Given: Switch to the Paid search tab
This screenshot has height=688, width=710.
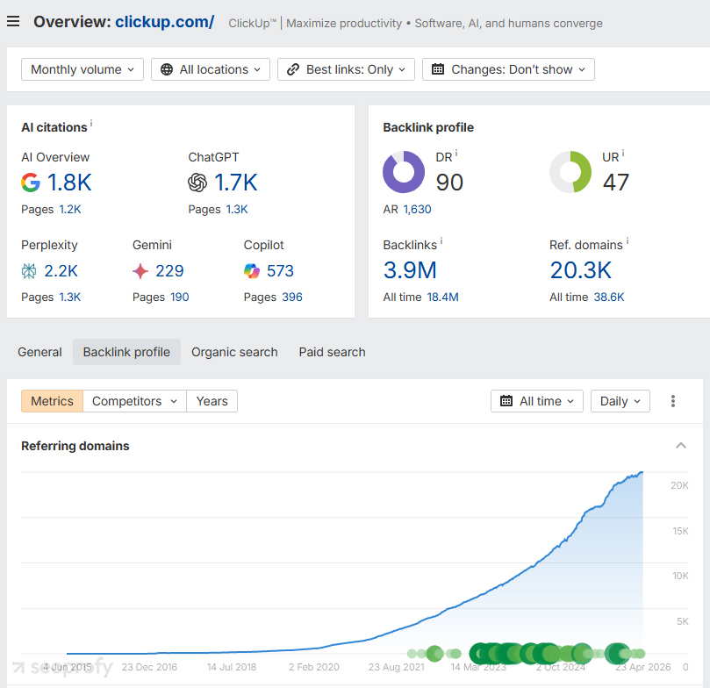Looking at the screenshot, I should [332, 352].
